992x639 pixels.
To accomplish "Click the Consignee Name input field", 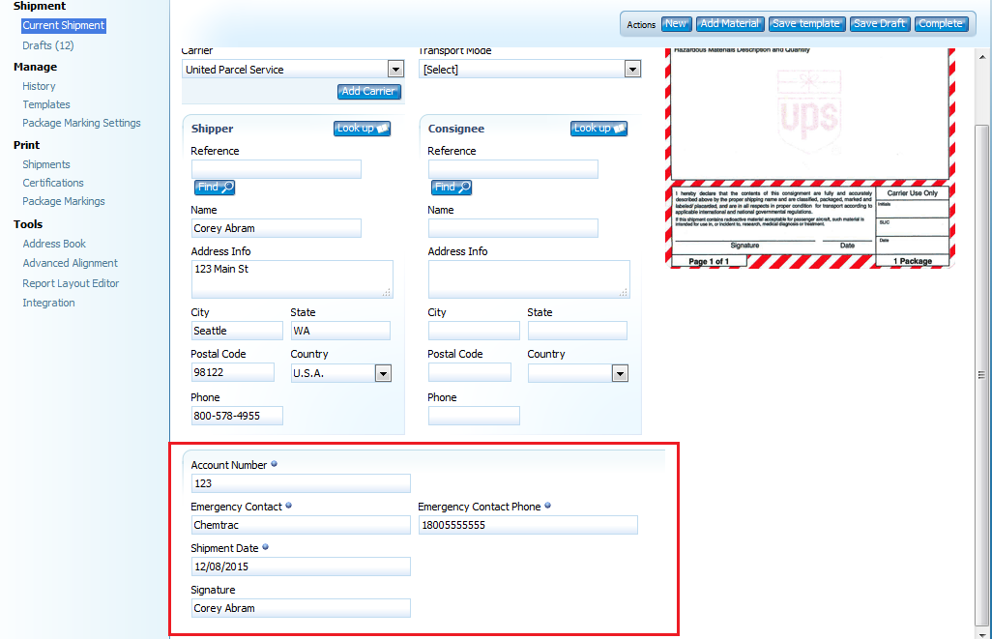I will (512, 228).
